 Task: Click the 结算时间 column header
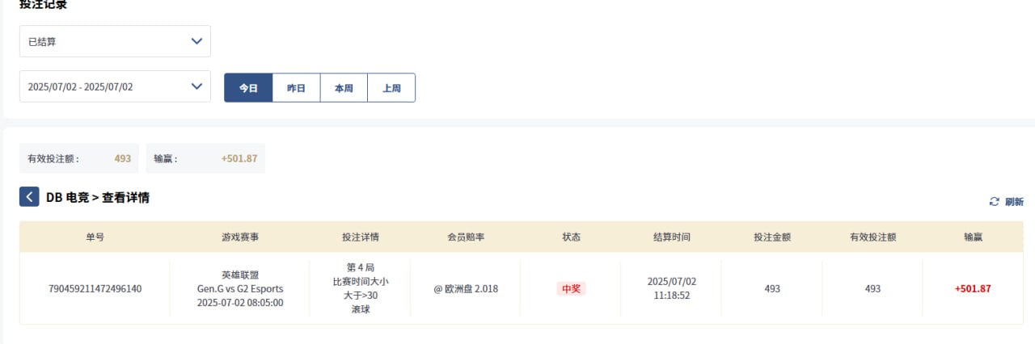click(x=672, y=237)
